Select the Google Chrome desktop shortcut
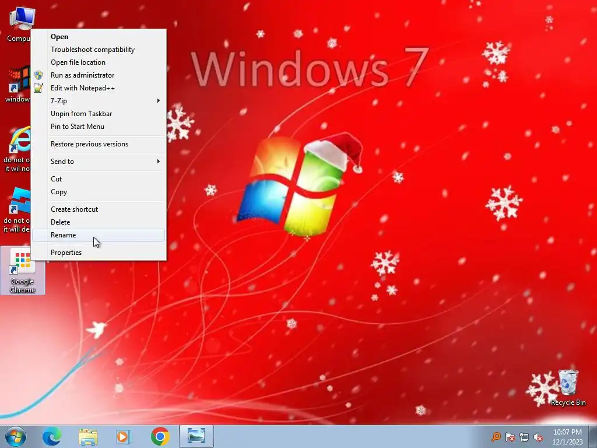 click(23, 271)
